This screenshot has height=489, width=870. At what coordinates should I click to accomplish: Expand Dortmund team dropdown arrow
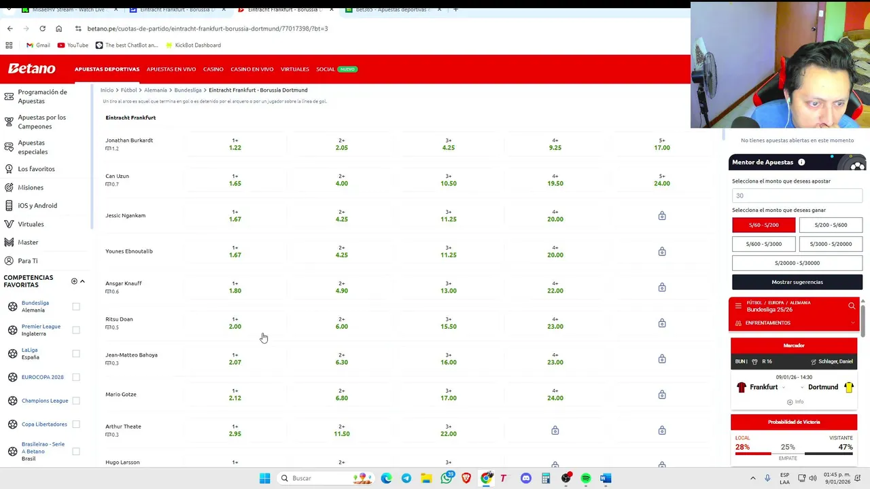click(x=802, y=388)
